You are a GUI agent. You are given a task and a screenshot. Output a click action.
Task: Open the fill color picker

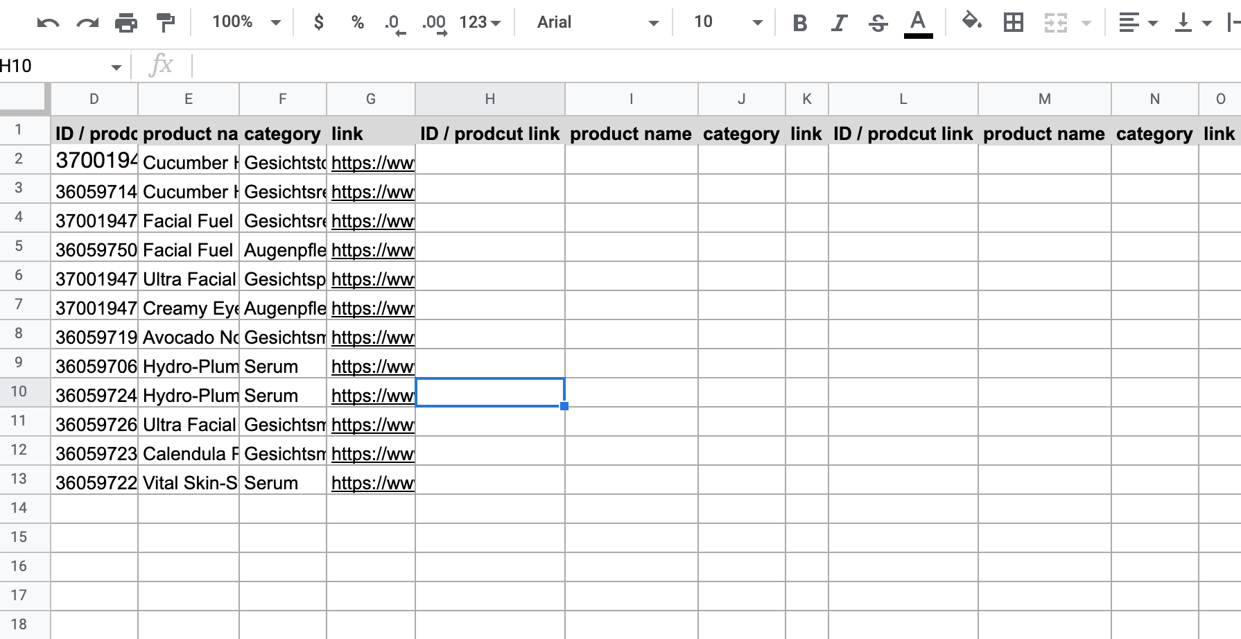pyautogui.click(x=972, y=22)
